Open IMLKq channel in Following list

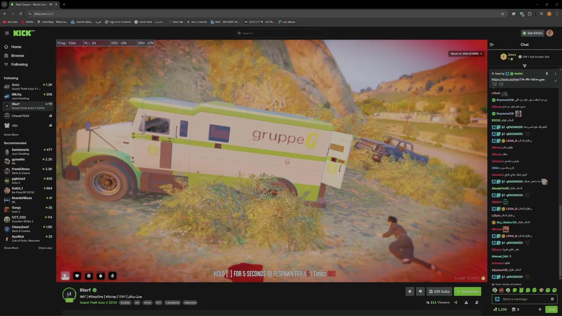(x=28, y=96)
